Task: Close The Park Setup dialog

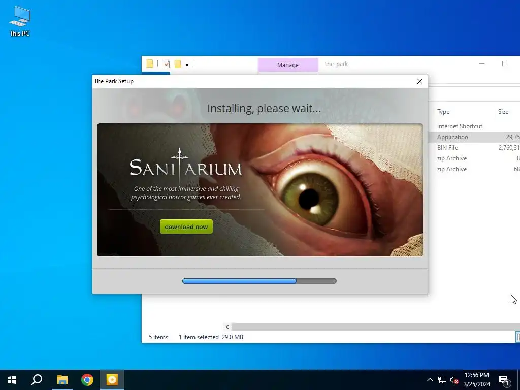Action: pyautogui.click(x=419, y=81)
